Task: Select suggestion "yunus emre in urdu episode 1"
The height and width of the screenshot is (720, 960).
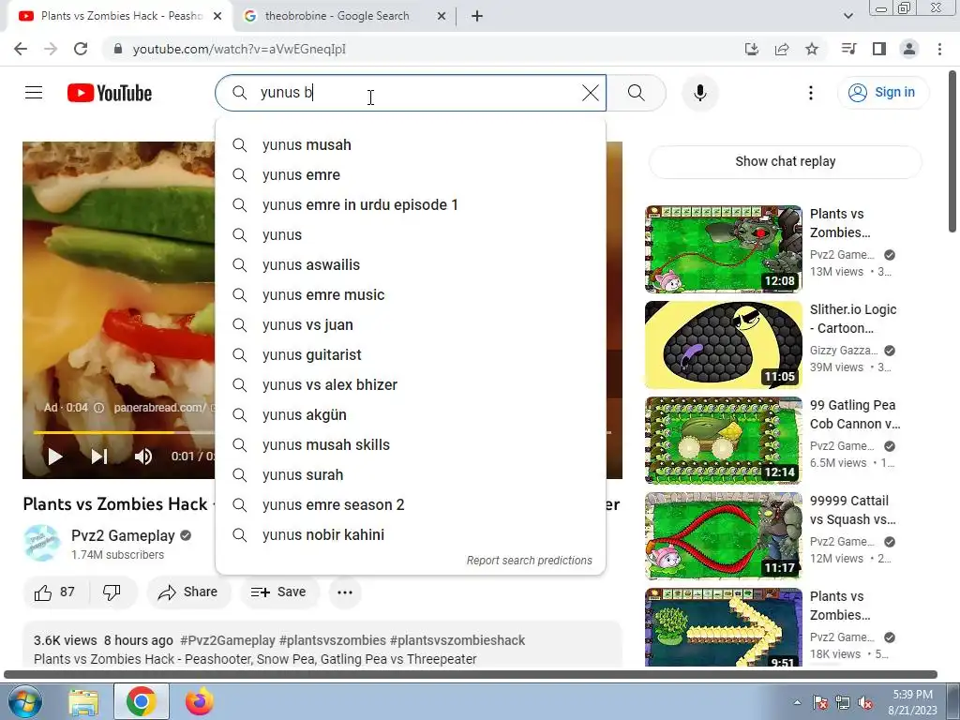Action: 411,205
